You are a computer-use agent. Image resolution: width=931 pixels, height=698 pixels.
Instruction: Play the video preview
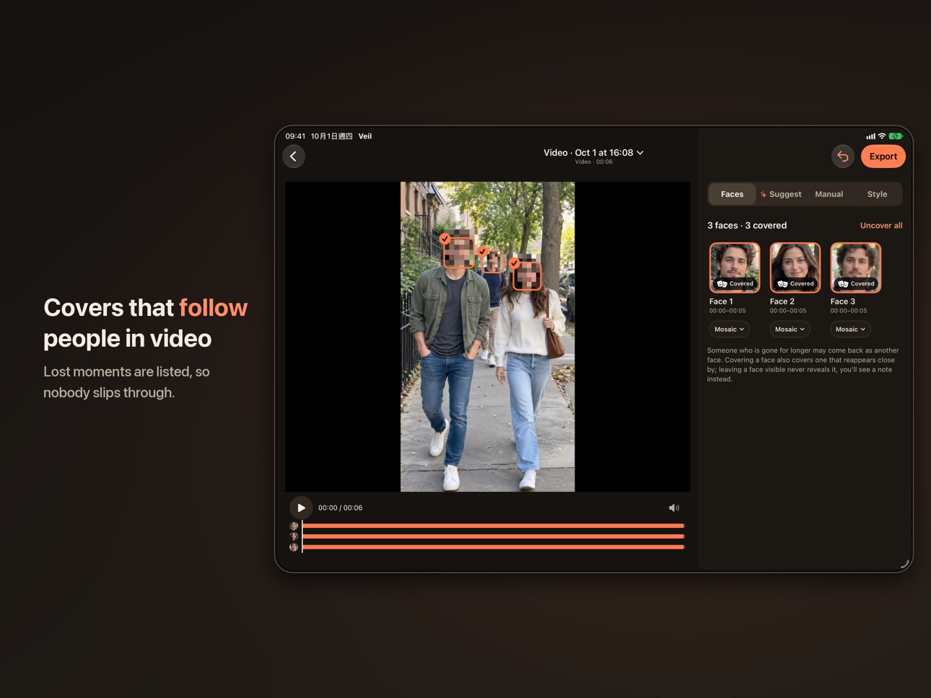point(301,508)
